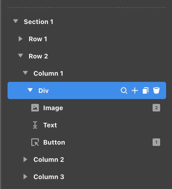Click the Button element pointer icon
Screen dimensions: 172x189
click(35, 142)
